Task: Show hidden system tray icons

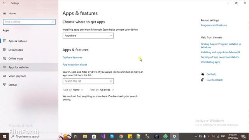Action: pyautogui.click(x=196, y=136)
